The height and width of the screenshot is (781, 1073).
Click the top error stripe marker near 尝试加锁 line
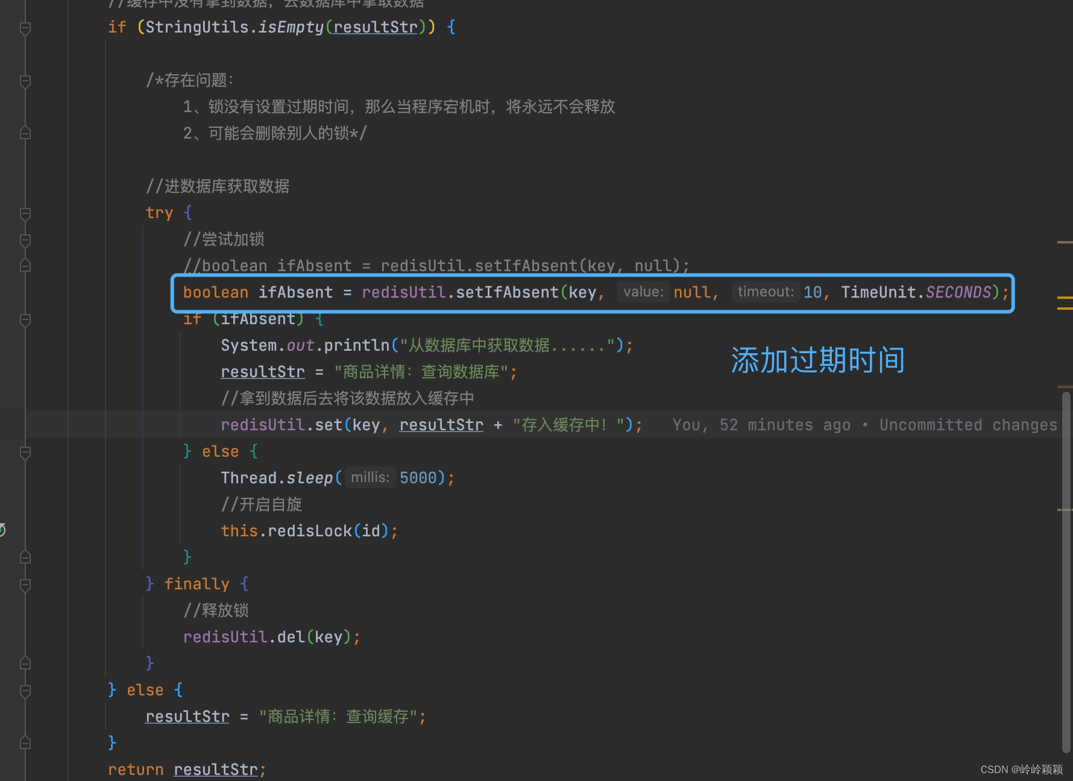coord(1065,242)
